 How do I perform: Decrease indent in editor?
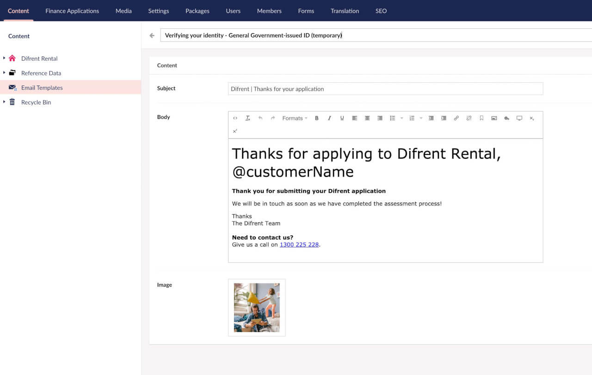pos(431,118)
